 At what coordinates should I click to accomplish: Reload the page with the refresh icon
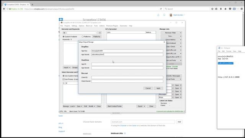click(161, 9)
